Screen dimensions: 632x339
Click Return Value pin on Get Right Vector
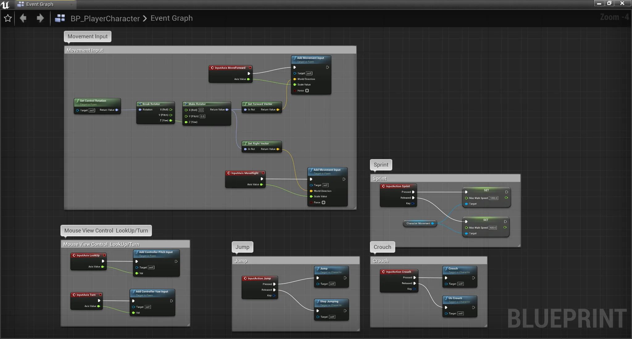tap(278, 149)
